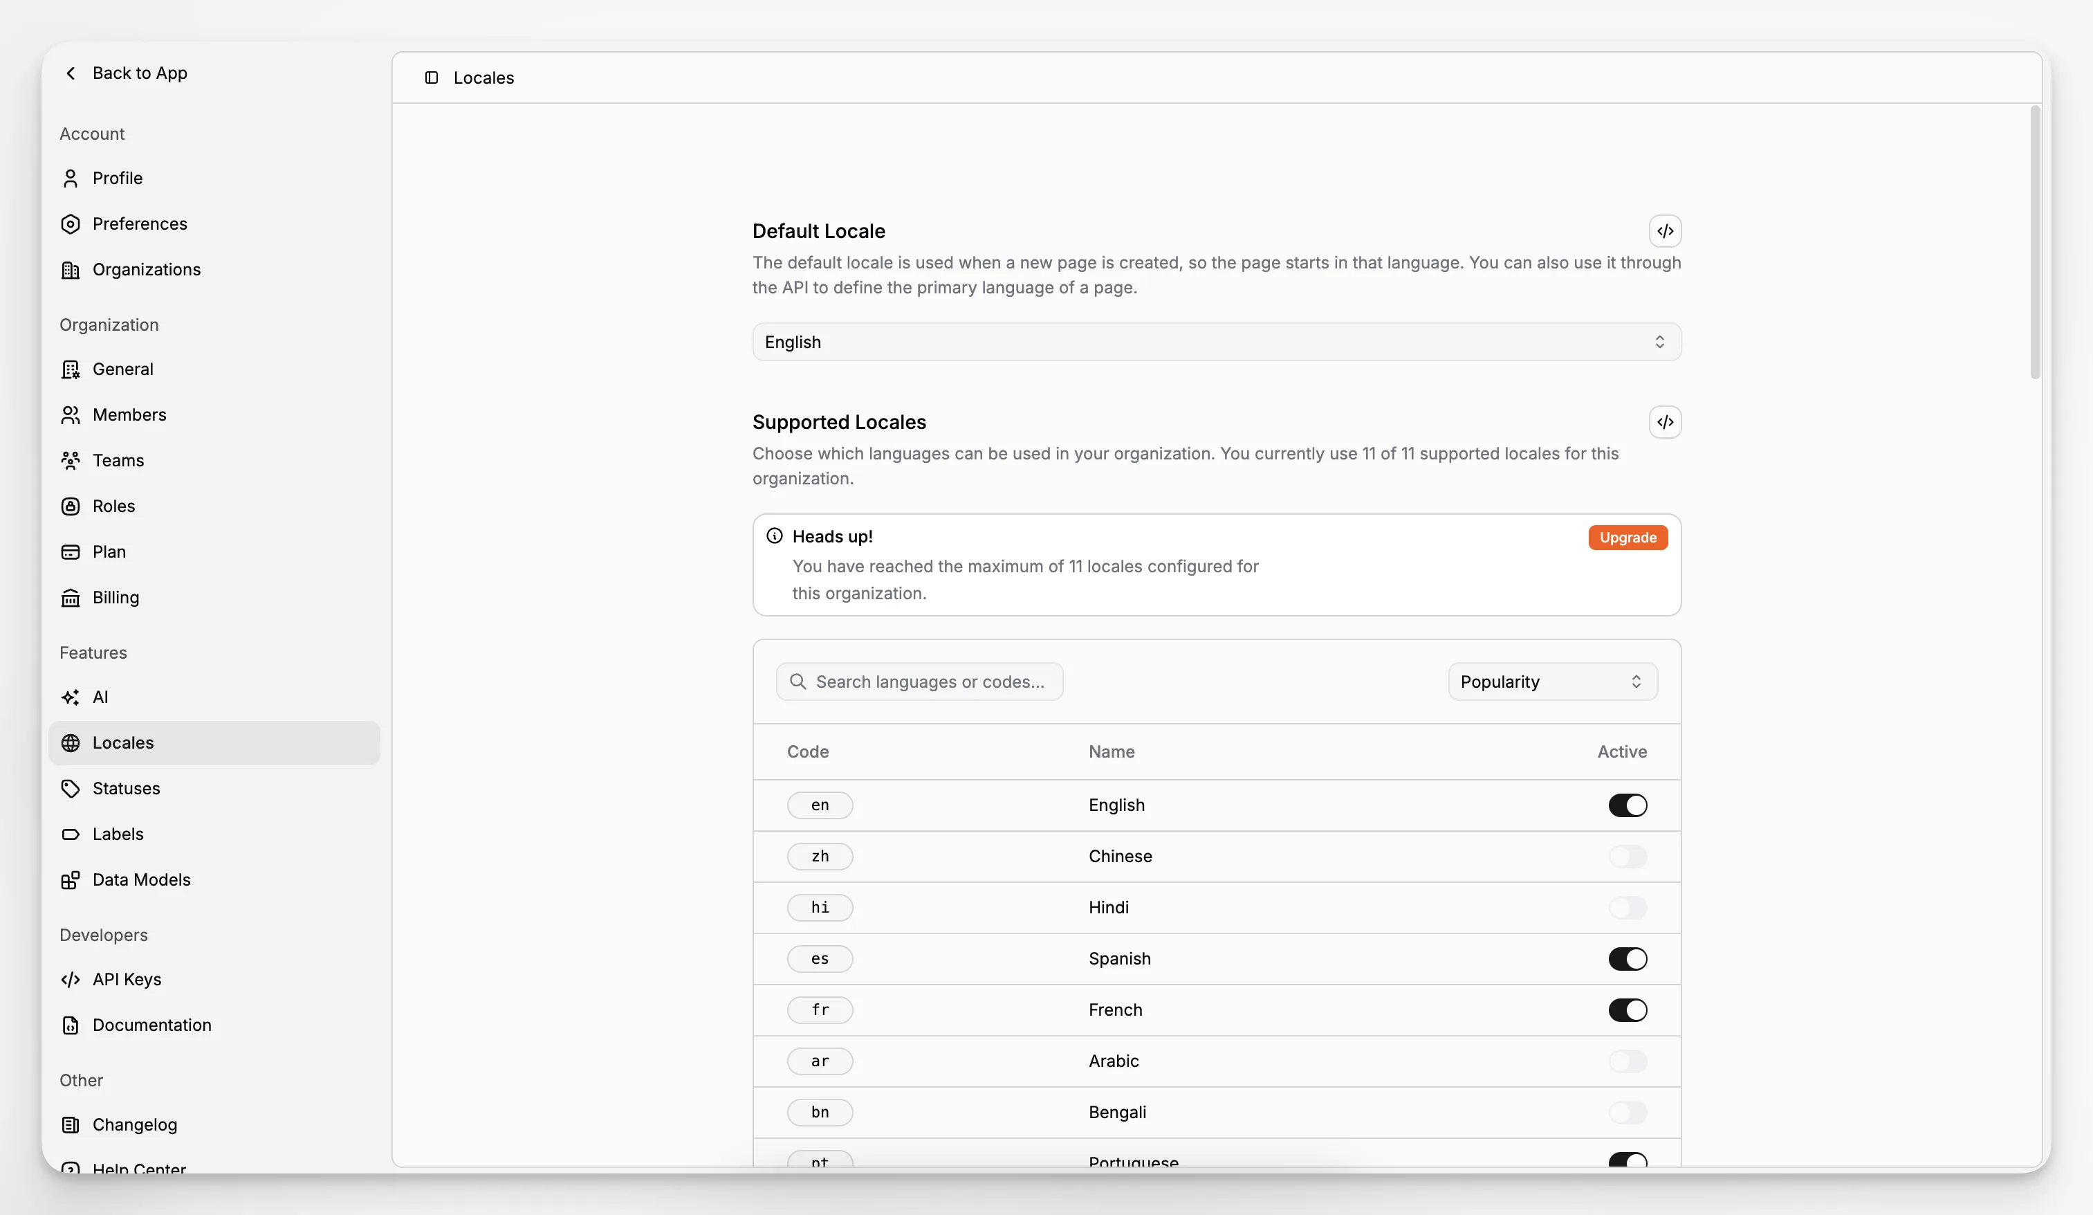Image resolution: width=2093 pixels, height=1215 pixels.
Task: Click the info icon in Heads up notice
Action: point(775,537)
